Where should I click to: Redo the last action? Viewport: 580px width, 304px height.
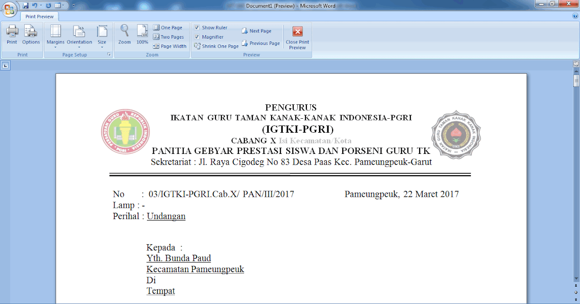click(x=48, y=5)
